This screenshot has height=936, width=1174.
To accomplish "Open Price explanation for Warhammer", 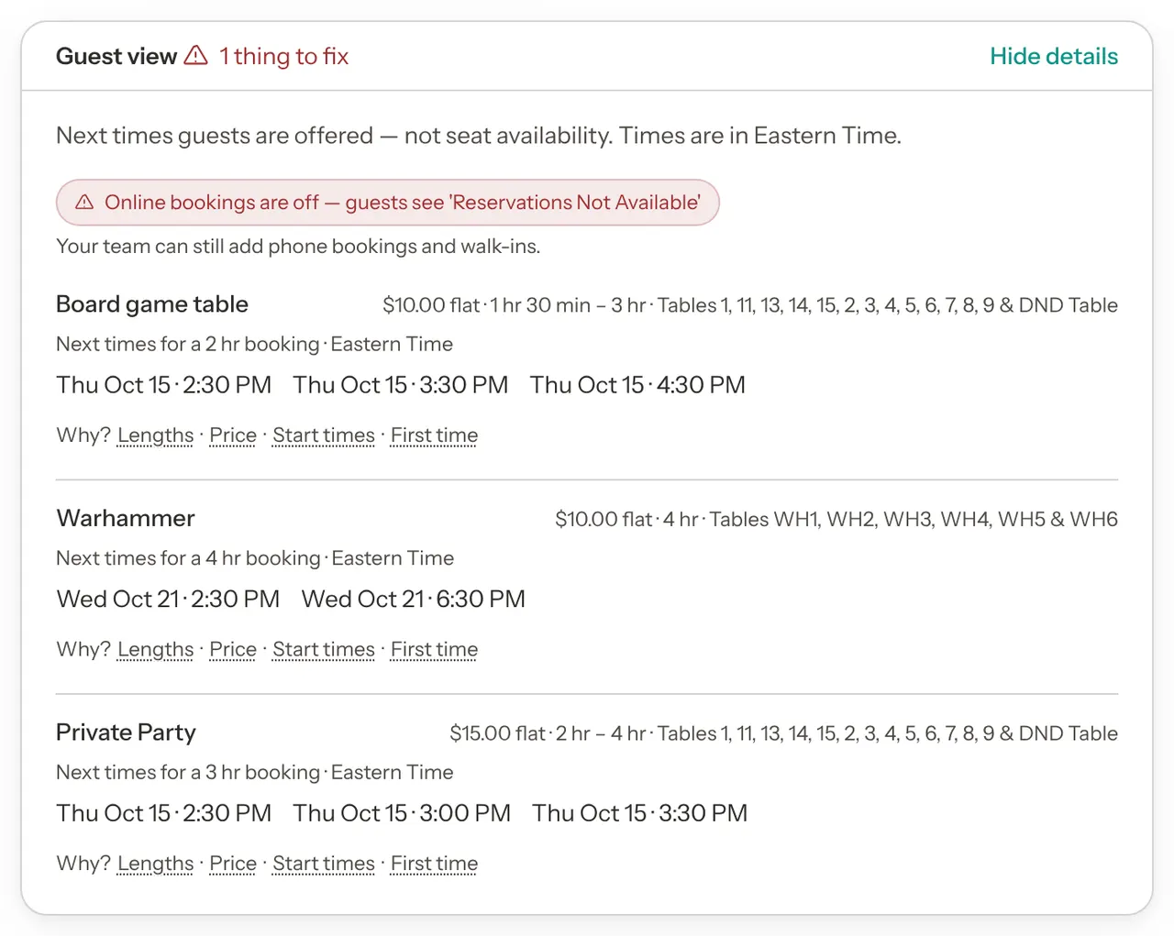I will click(x=233, y=650).
